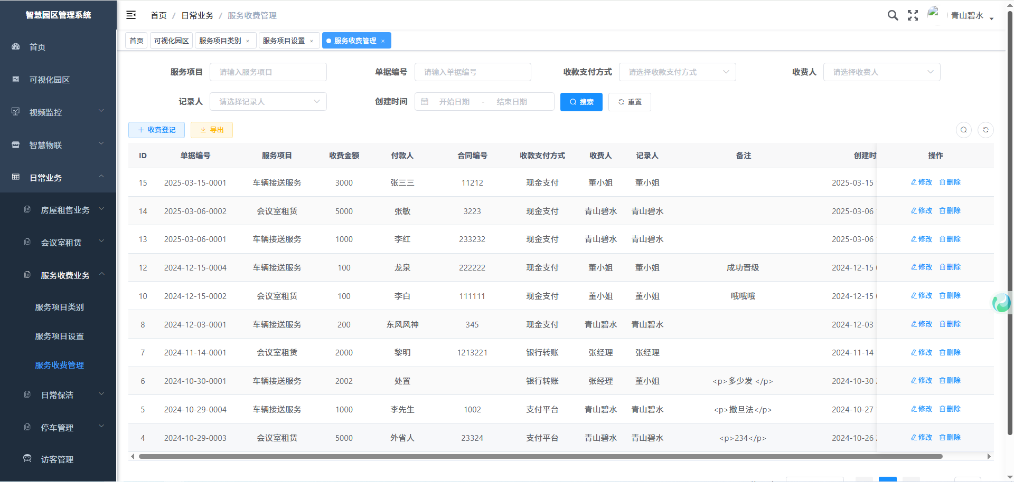Open the header search magnifier icon
1014x482 pixels.
pyautogui.click(x=893, y=15)
